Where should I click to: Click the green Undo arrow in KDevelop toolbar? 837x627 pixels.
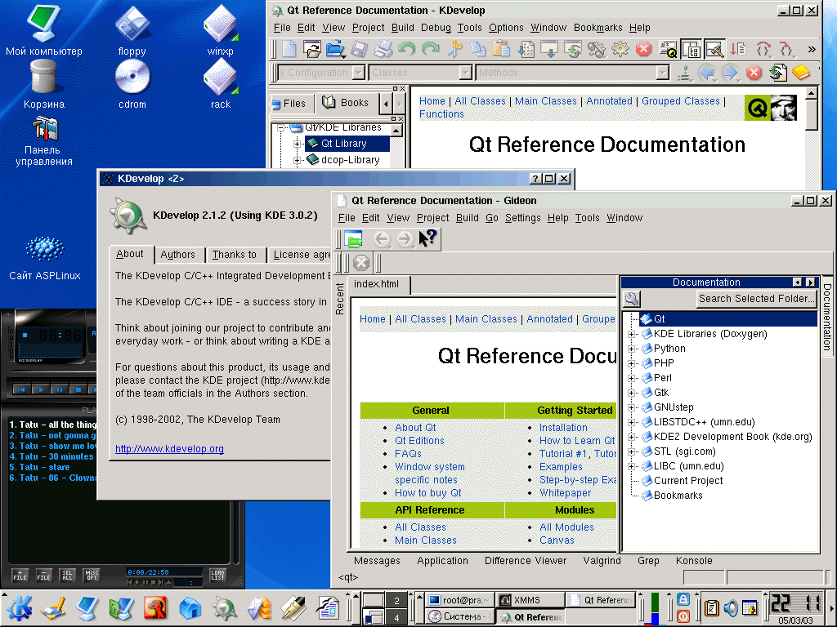[x=406, y=49]
